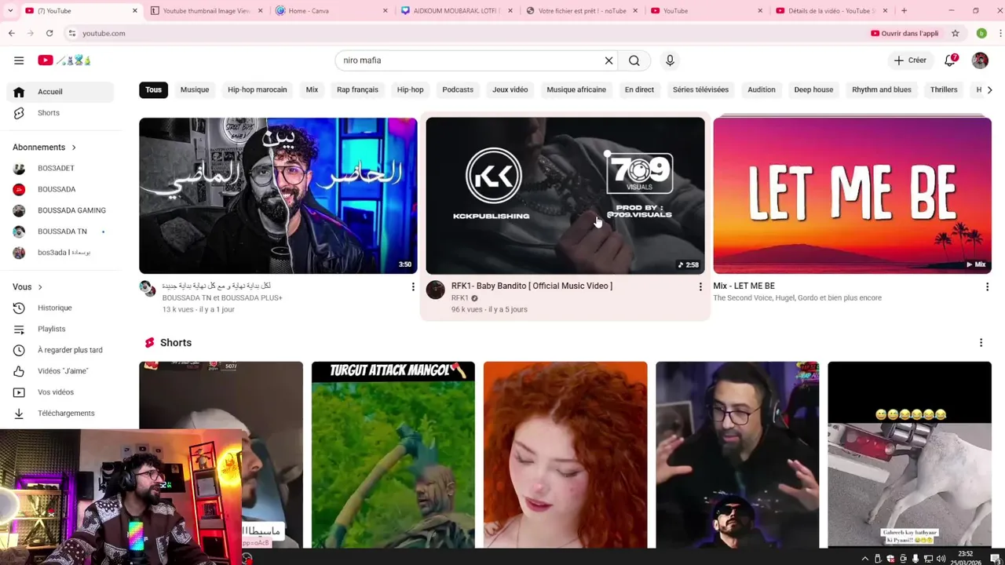Open the TURGUT ATTACK MANGOL short
Viewport: 1005px width, 565px height.
click(393, 455)
